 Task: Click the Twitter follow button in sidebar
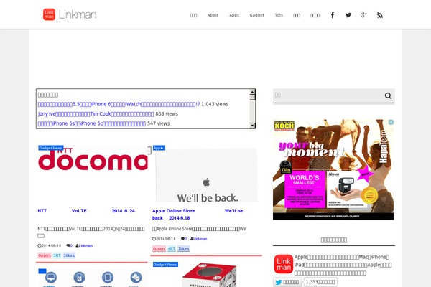pos(287,282)
